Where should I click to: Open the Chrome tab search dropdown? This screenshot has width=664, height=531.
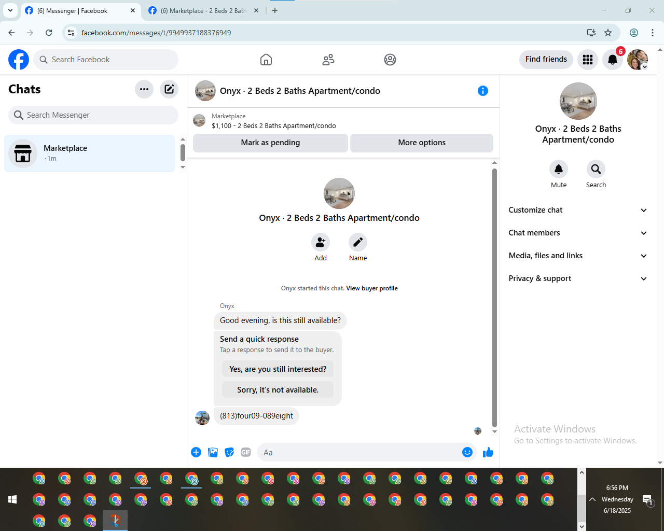pyautogui.click(x=10, y=10)
